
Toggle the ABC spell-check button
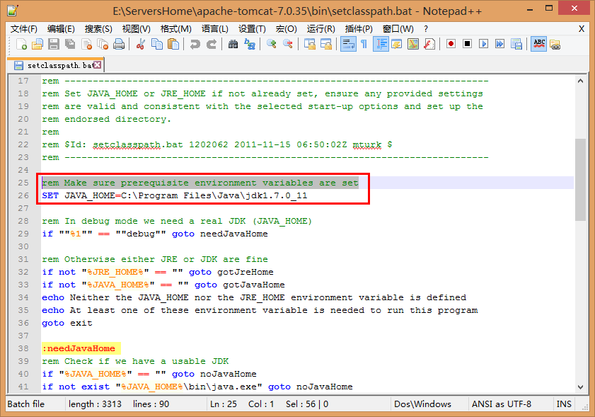point(539,44)
